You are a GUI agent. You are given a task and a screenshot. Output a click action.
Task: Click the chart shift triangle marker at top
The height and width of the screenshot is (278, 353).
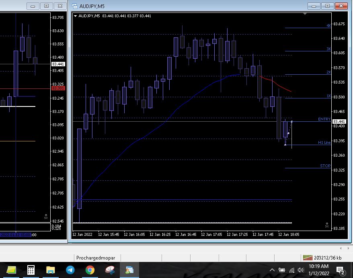305,14
